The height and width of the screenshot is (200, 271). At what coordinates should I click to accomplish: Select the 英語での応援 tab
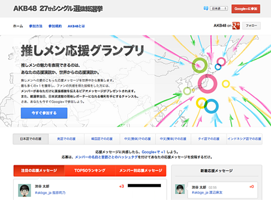(66, 139)
